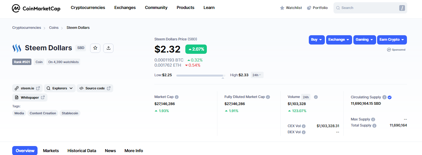
Task: Click the Max Supply info icon
Action: coord(373,119)
